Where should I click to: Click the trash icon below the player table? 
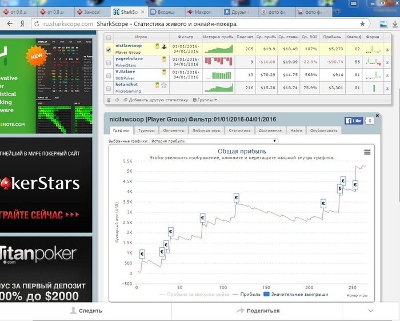click(x=109, y=100)
